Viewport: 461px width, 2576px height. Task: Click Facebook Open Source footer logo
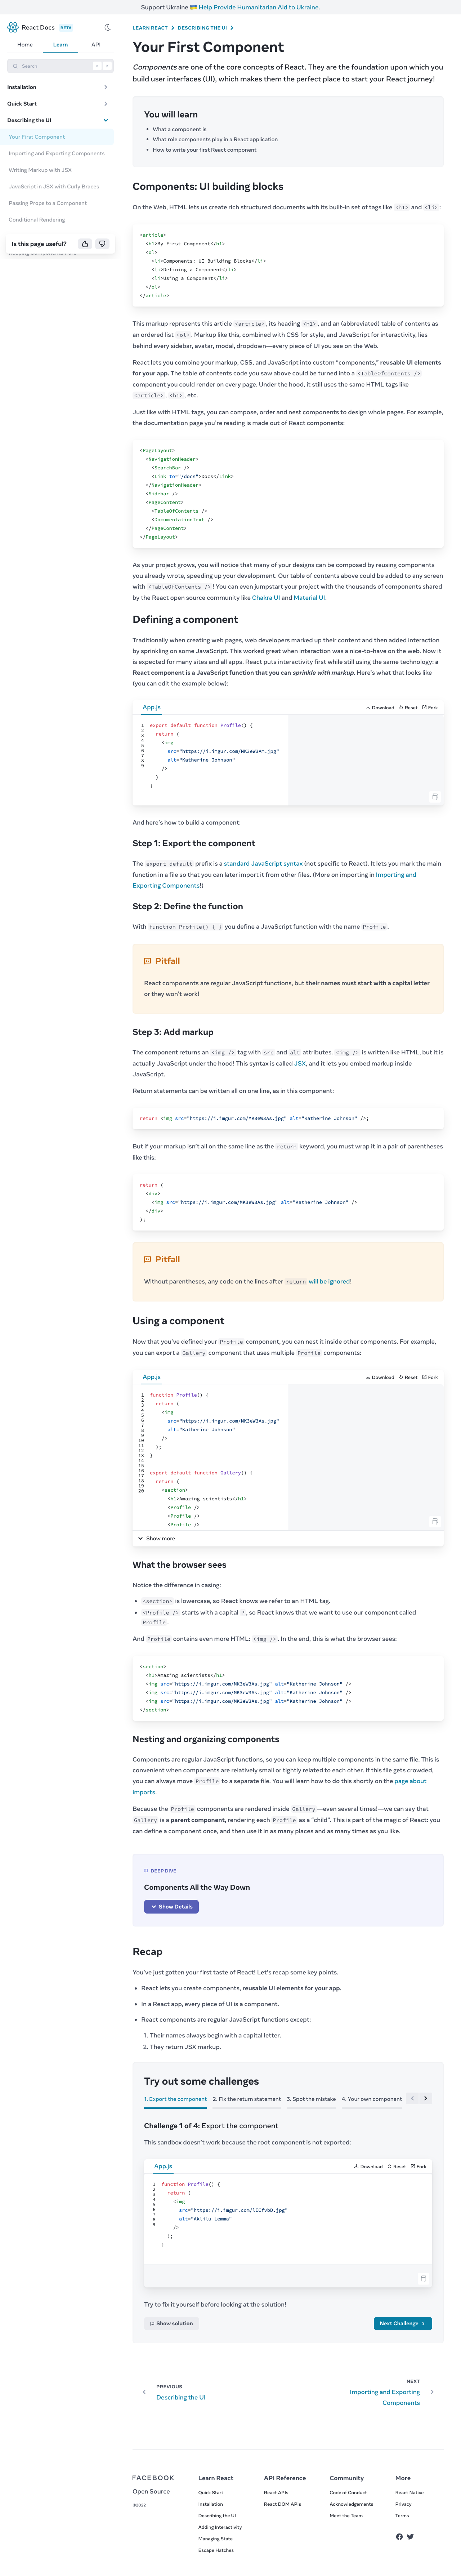(x=153, y=2484)
